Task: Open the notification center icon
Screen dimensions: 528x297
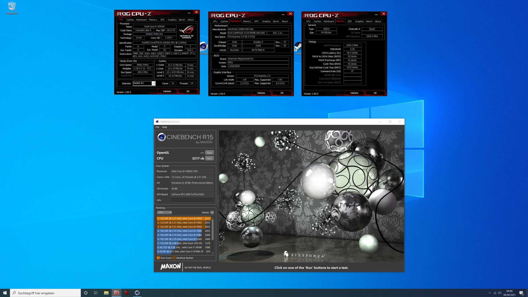Action: 521,293
